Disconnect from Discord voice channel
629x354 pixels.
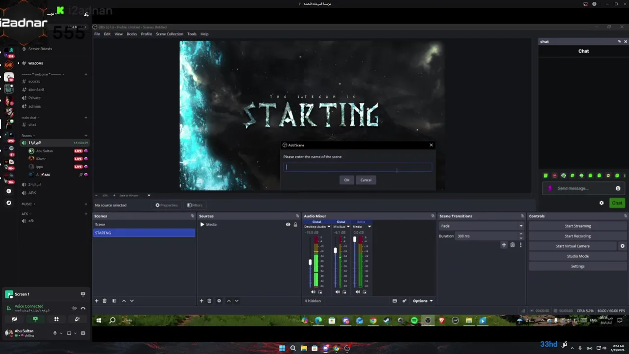(x=83, y=308)
